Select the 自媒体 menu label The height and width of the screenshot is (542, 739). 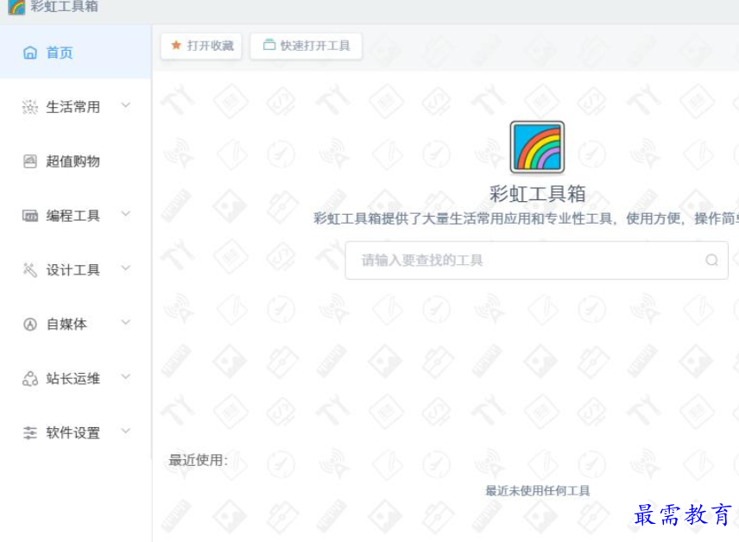(x=66, y=325)
